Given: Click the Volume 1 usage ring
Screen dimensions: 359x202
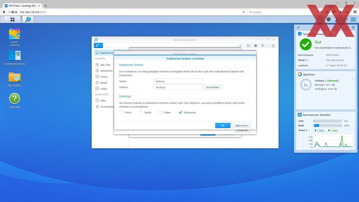Looking at the screenshot, I should [306, 85].
